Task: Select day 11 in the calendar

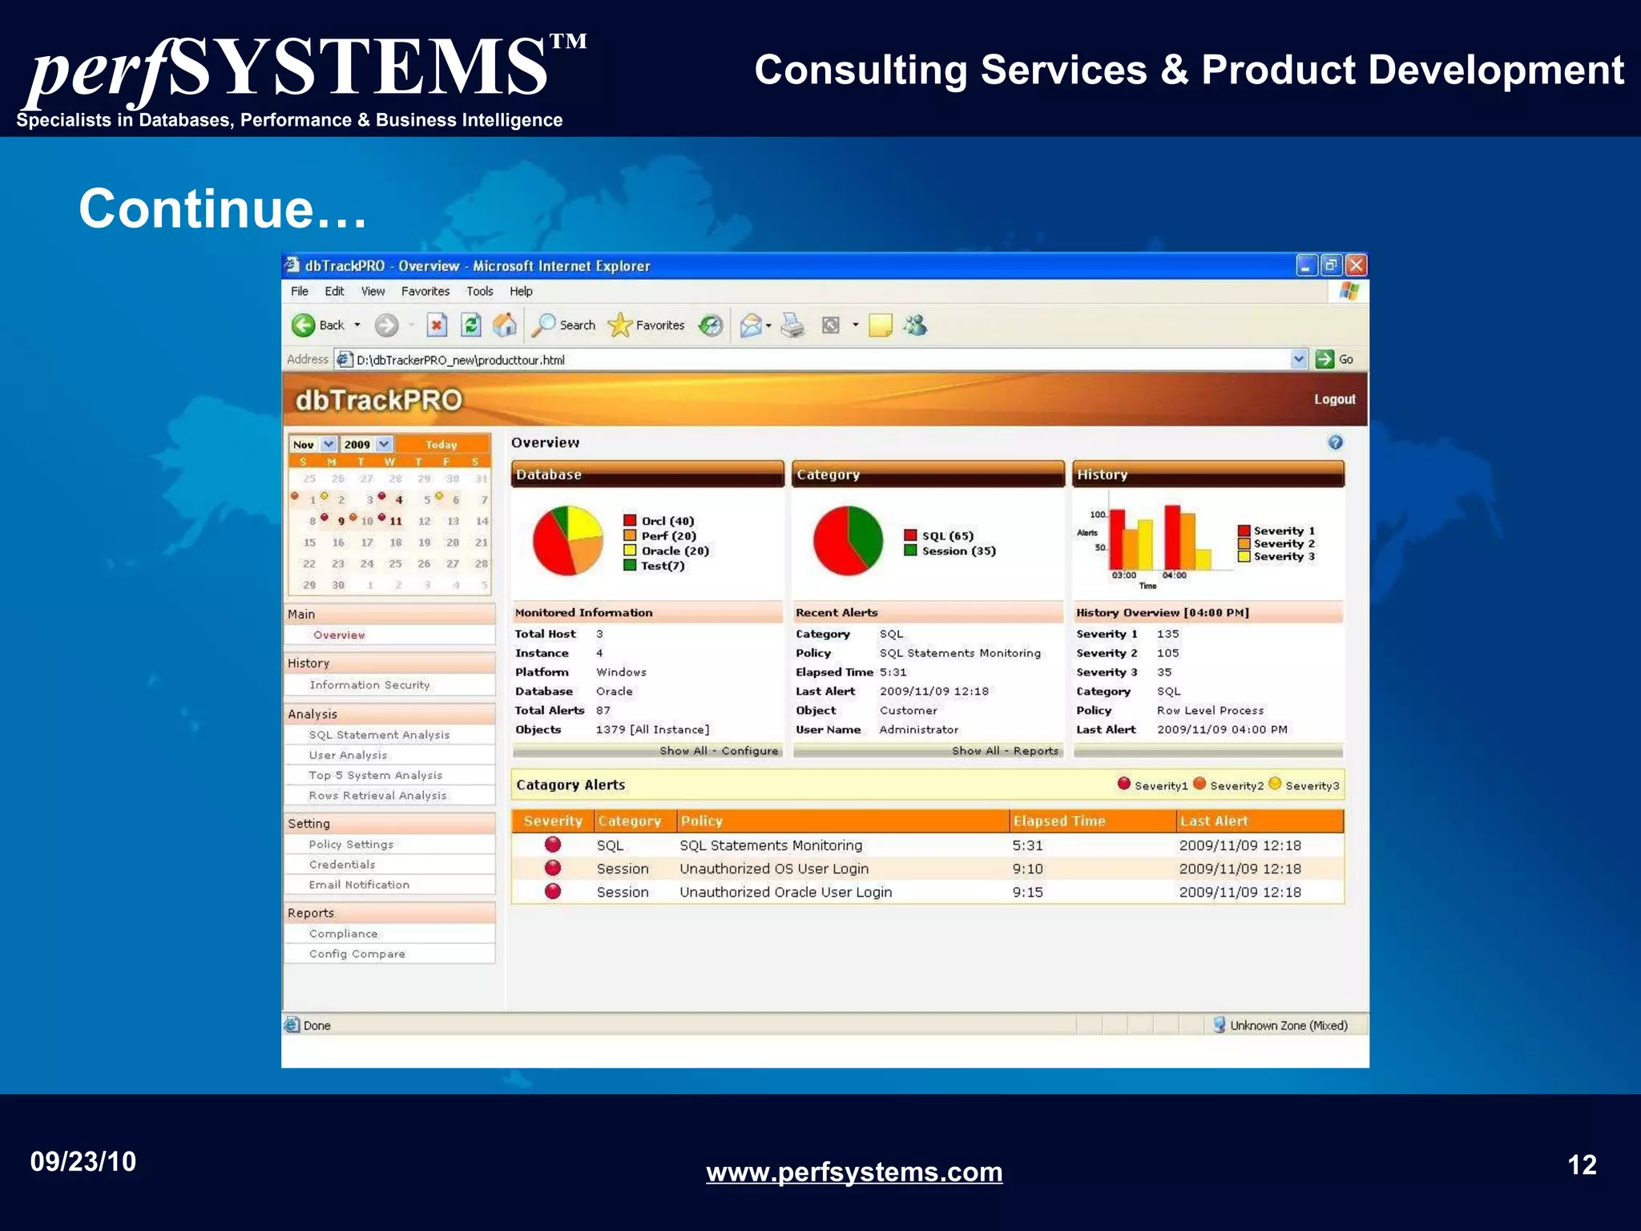Action: pyautogui.click(x=396, y=521)
